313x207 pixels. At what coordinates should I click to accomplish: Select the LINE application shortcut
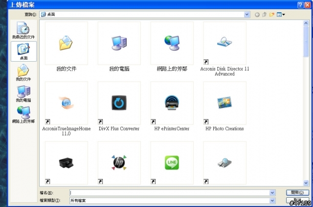(172, 162)
